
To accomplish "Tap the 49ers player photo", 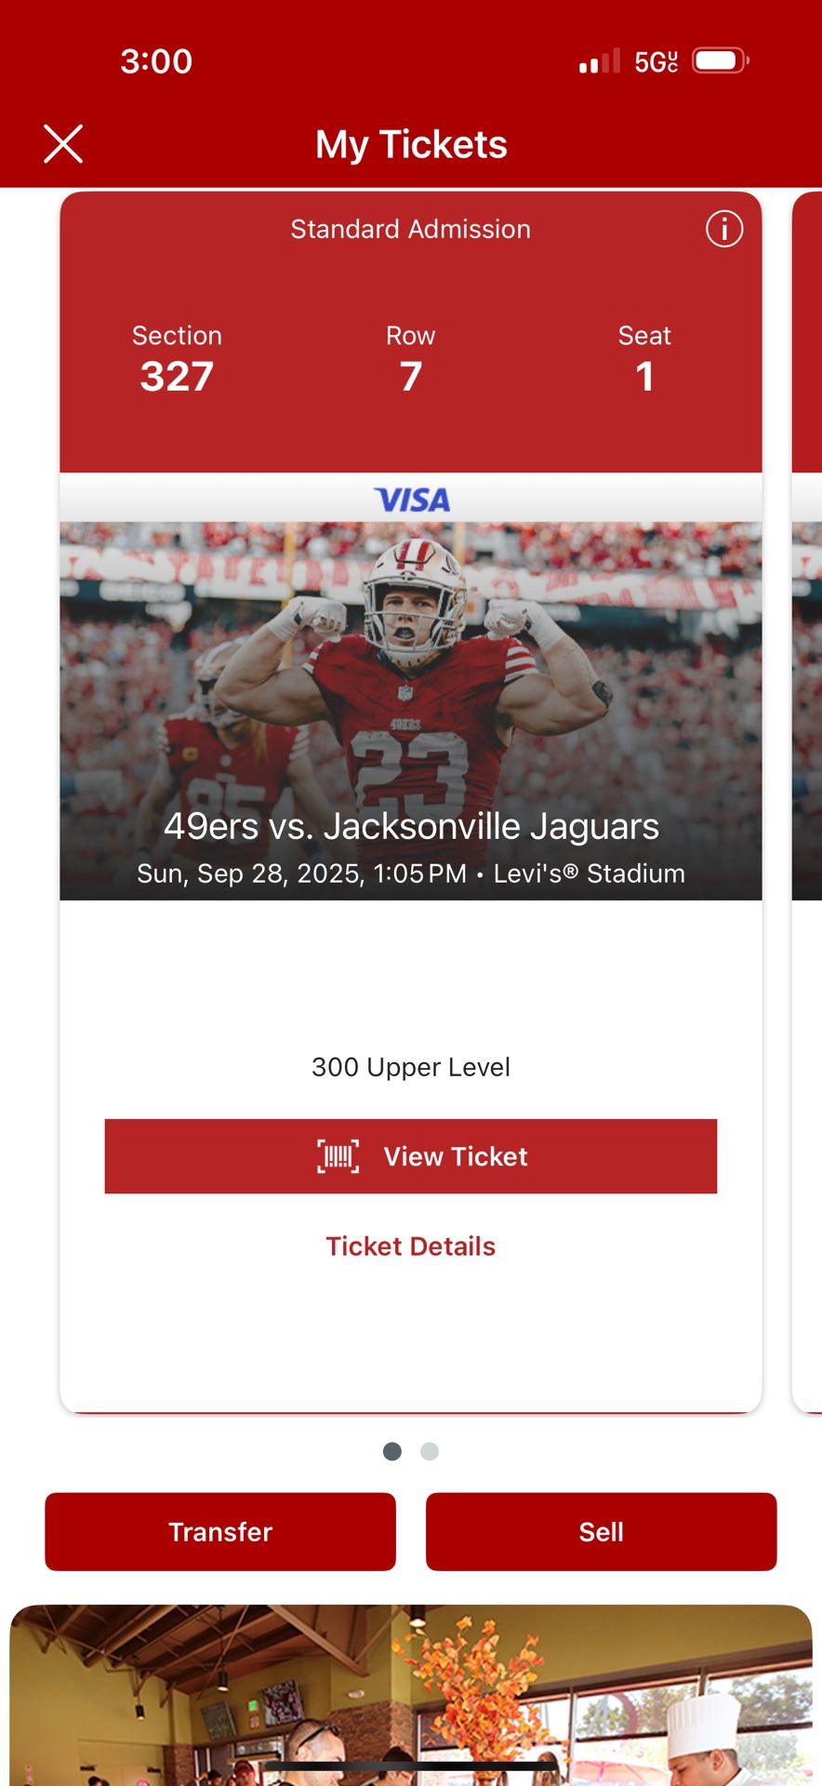I will 411,670.
